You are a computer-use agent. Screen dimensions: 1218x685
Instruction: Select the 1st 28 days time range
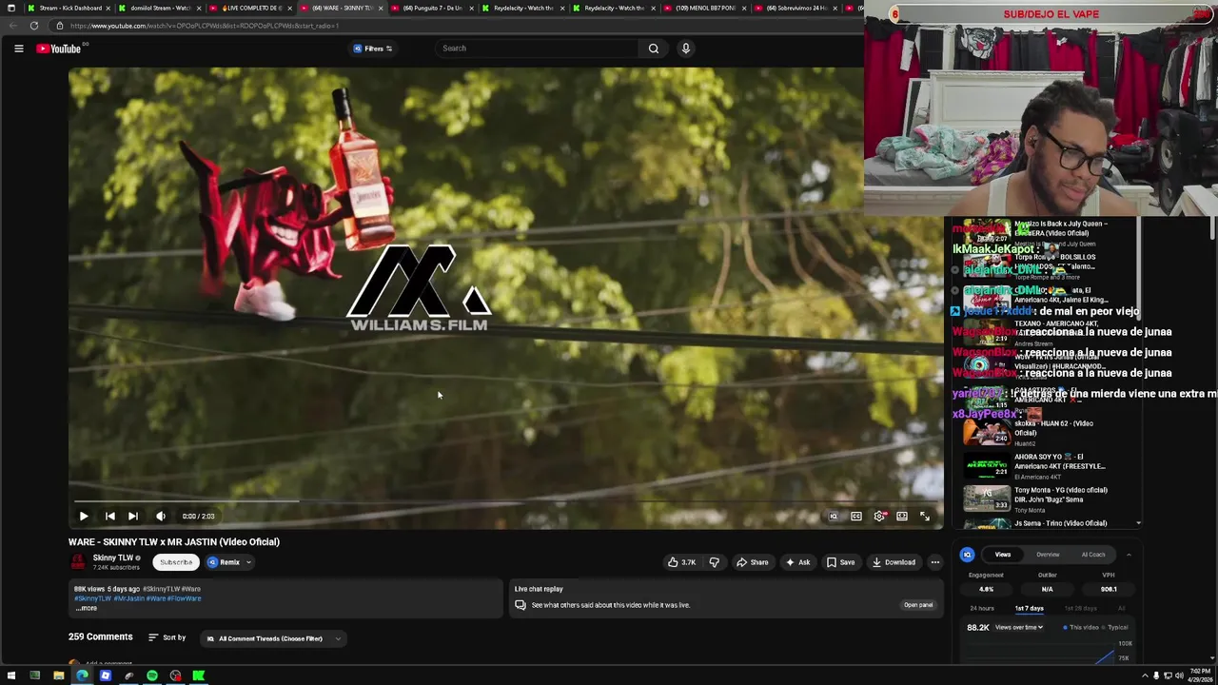[1080, 608]
